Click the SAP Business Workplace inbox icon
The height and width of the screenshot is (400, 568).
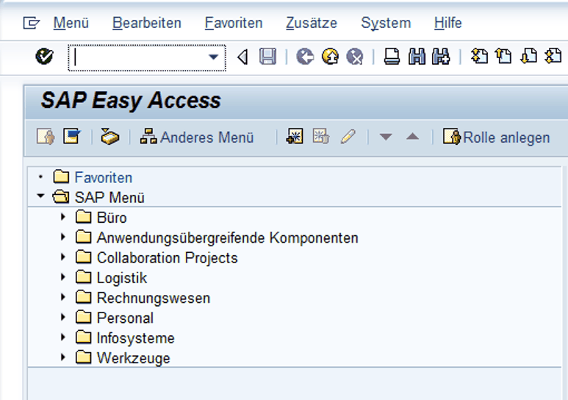pos(109,137)
